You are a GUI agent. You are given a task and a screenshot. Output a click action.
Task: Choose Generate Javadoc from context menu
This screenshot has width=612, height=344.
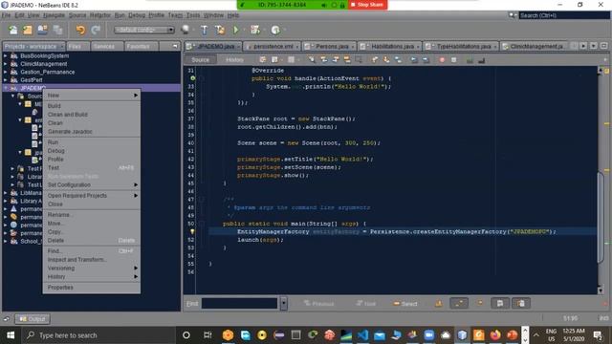tap(92, 132)
